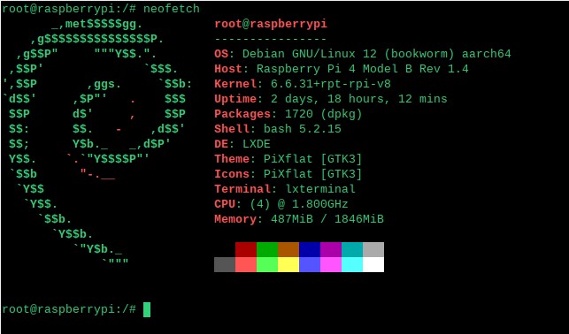Click the bright cyan color block

click(x=352, y=264)
